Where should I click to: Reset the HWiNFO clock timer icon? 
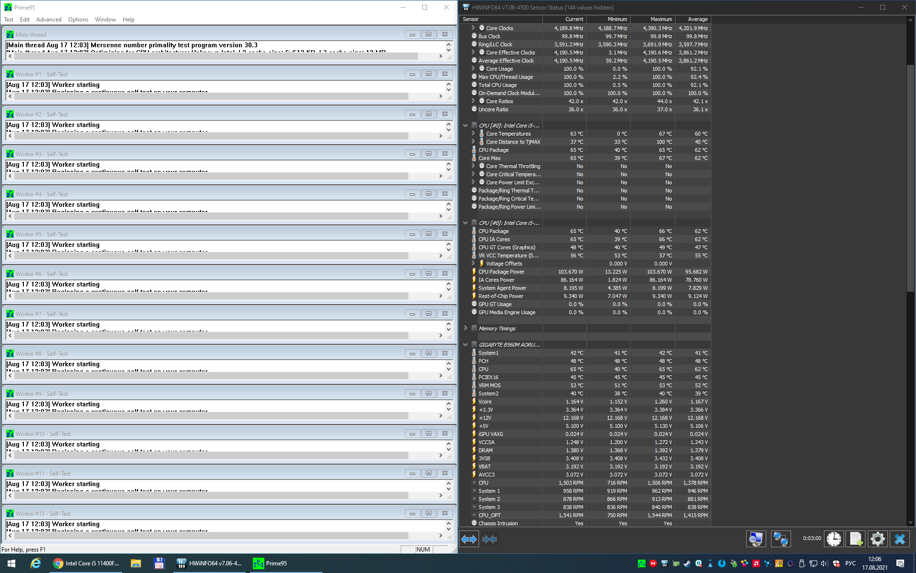(x=834, y=539)
